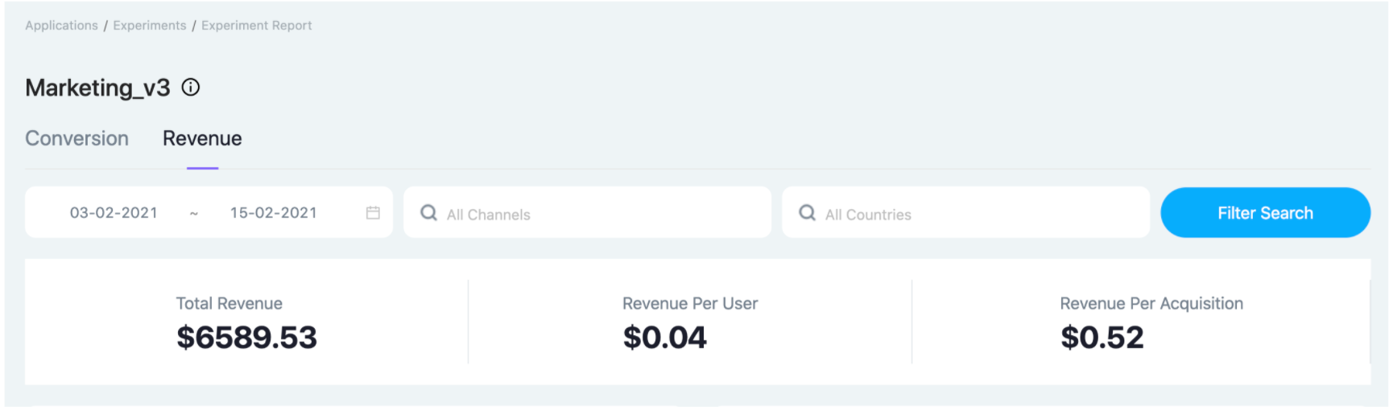The width and height of the screenshot is (1389, 410).
Task: Click the All Channels search magnifier icon
Action: [429, 212]
